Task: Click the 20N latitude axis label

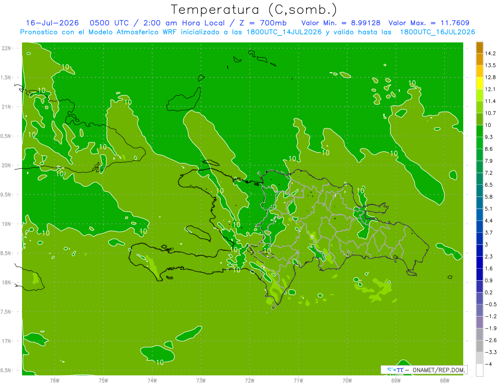Action: pyautogui.click(x=6, y=165)
